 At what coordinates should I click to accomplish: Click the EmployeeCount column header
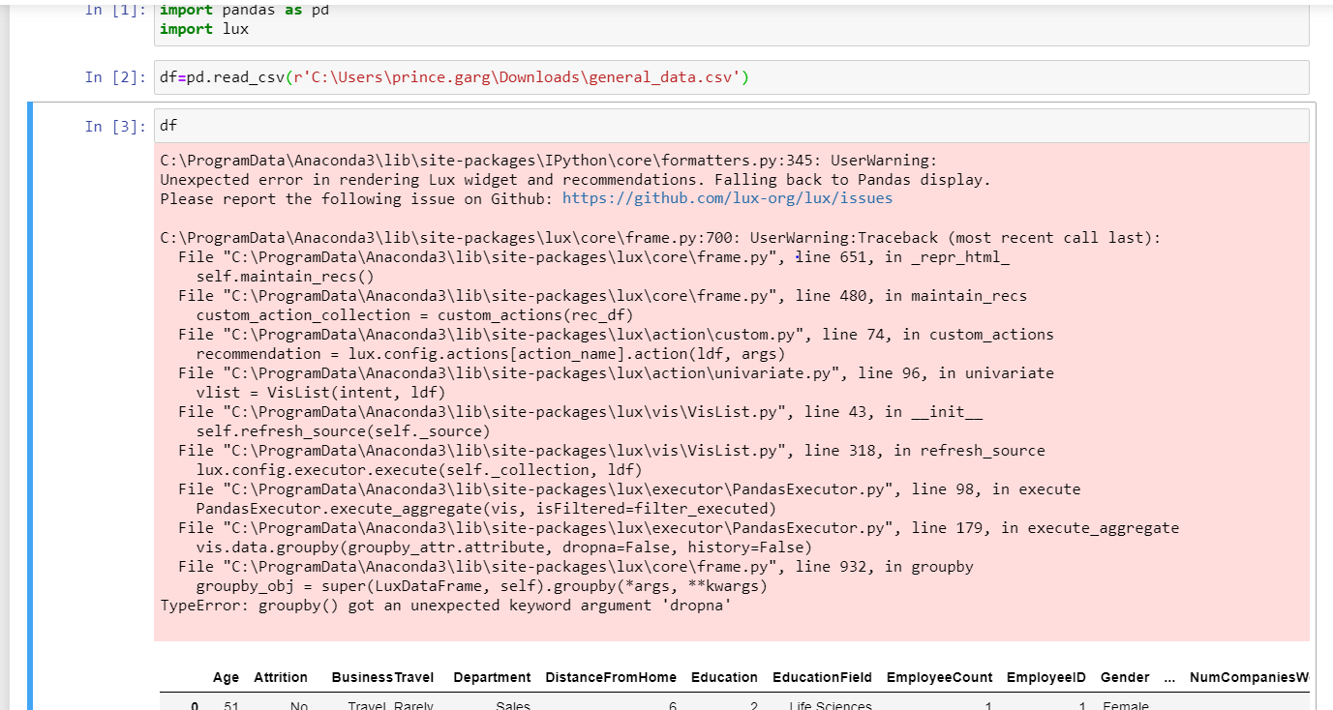(939, 677)
